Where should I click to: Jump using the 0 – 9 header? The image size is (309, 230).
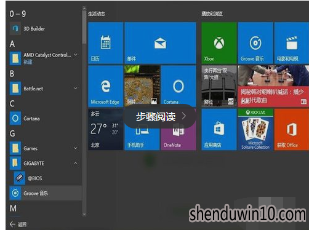click(x=18, y=14)
